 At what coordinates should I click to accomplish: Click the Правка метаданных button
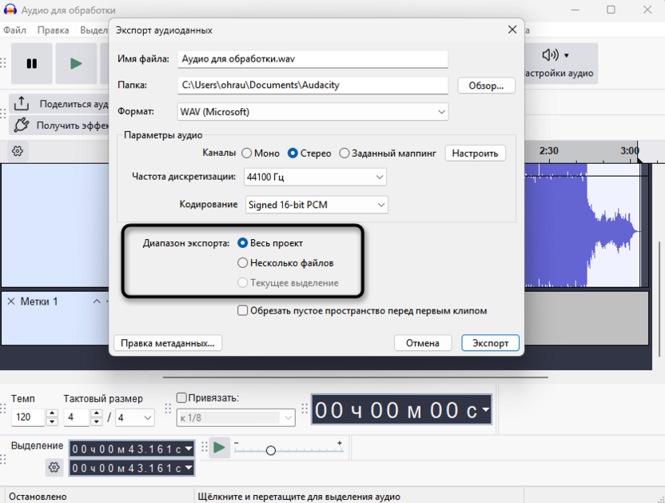(x=168, y=342)
